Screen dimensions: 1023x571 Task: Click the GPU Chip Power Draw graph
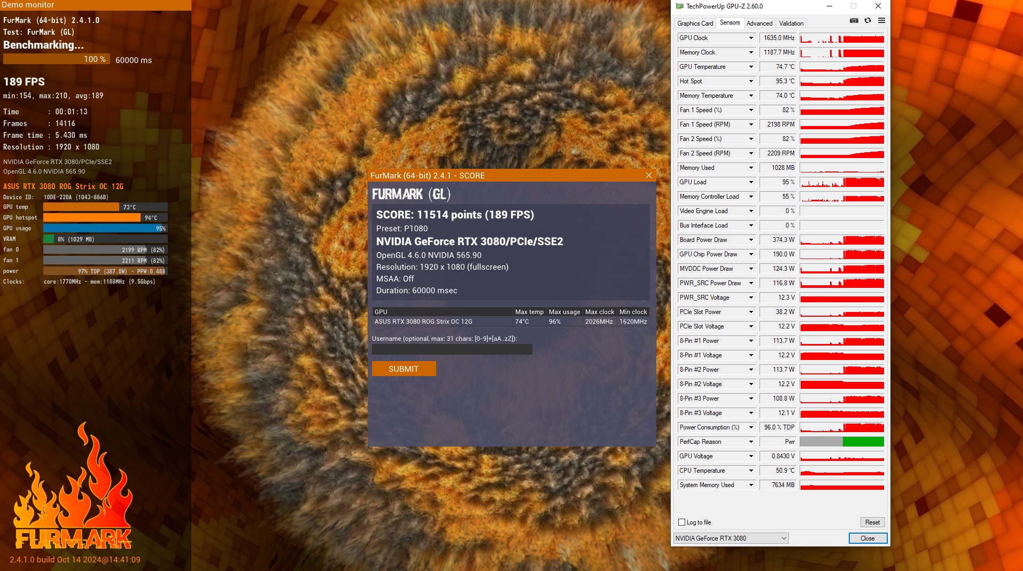[842, 254]
